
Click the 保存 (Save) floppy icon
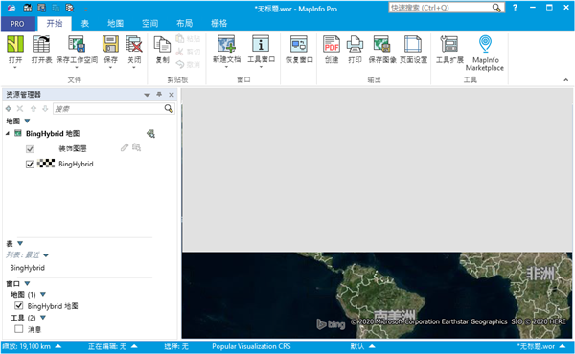pyautogui.click(x=110, y=44)
